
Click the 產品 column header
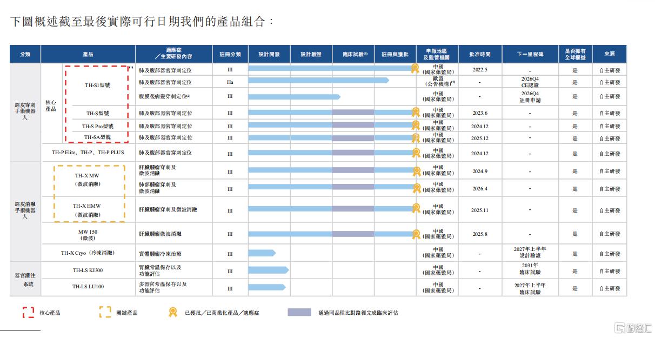click(x=88, y=54)
